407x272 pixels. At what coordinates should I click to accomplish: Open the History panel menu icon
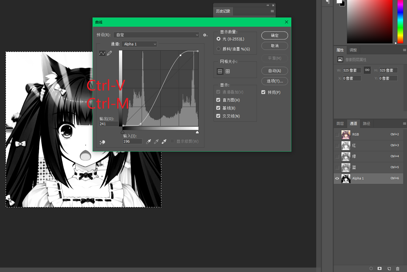coord(272,11)
